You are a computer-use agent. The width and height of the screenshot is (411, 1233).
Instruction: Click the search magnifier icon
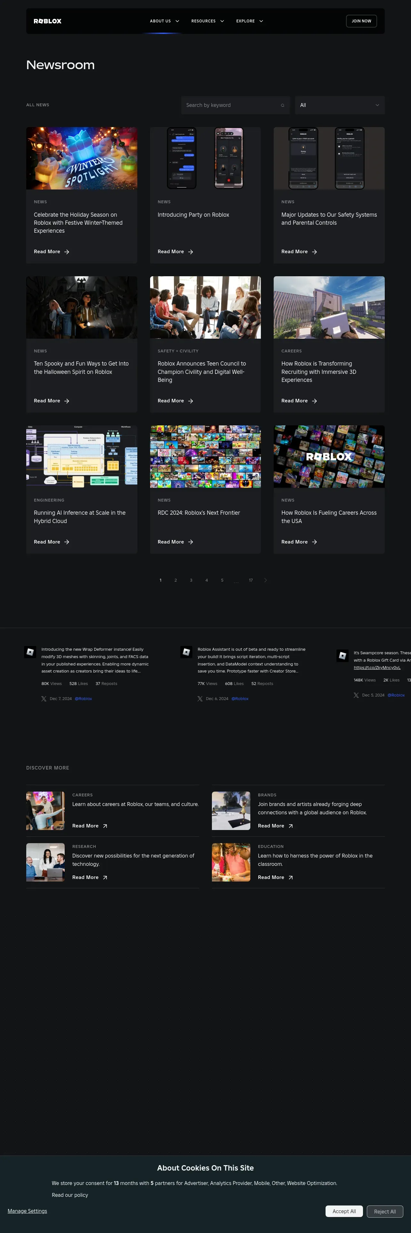pyautogui.click(x=282, y=105)
